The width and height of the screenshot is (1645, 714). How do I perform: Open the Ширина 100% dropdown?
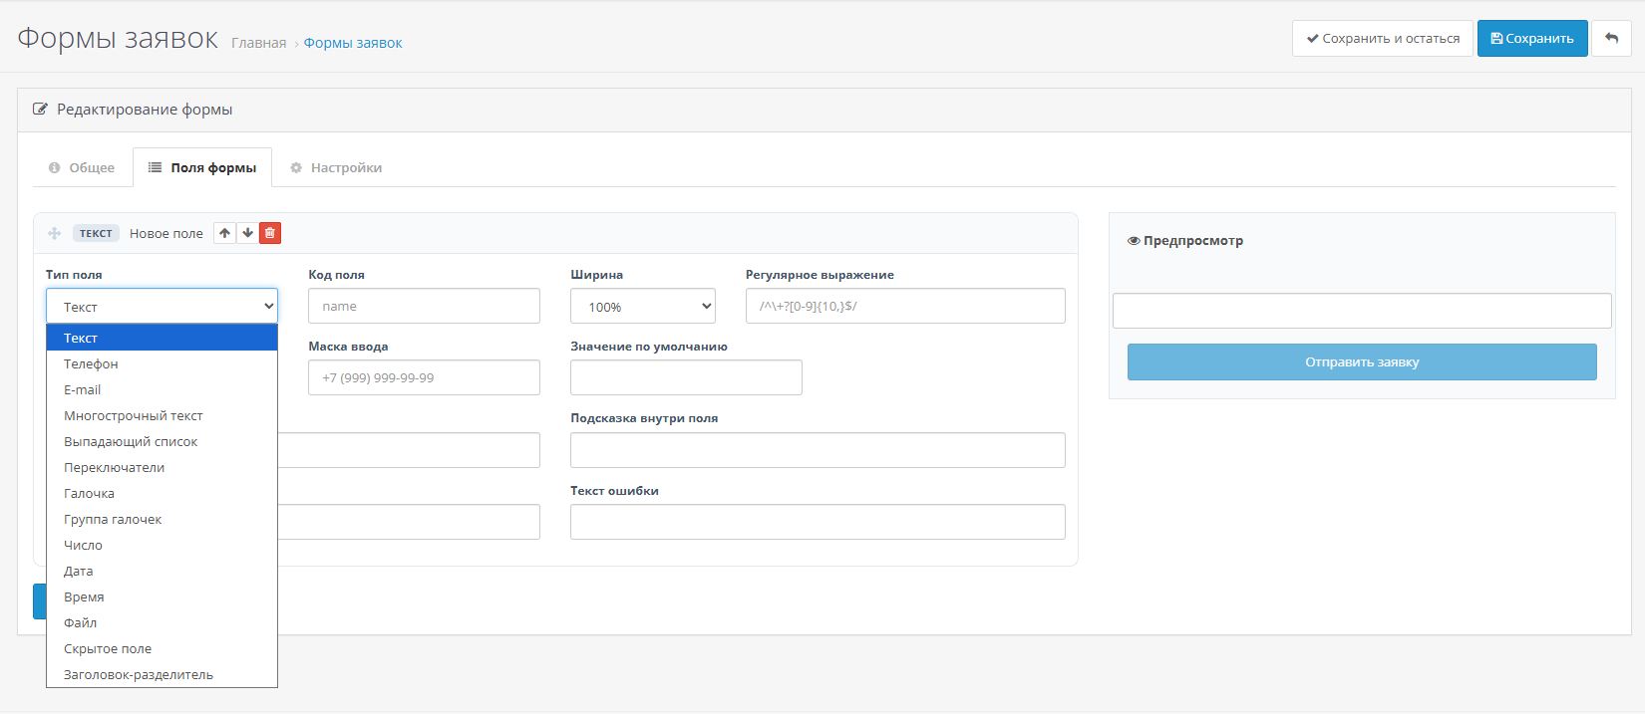643,306
